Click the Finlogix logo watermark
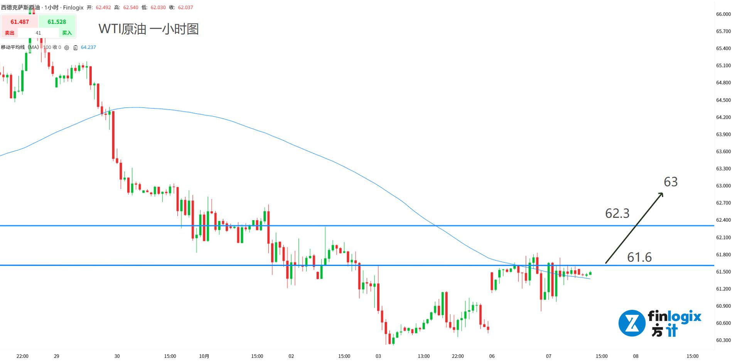Screen dimensions: 735x361 pyautogui.click(x=660, y=323)
